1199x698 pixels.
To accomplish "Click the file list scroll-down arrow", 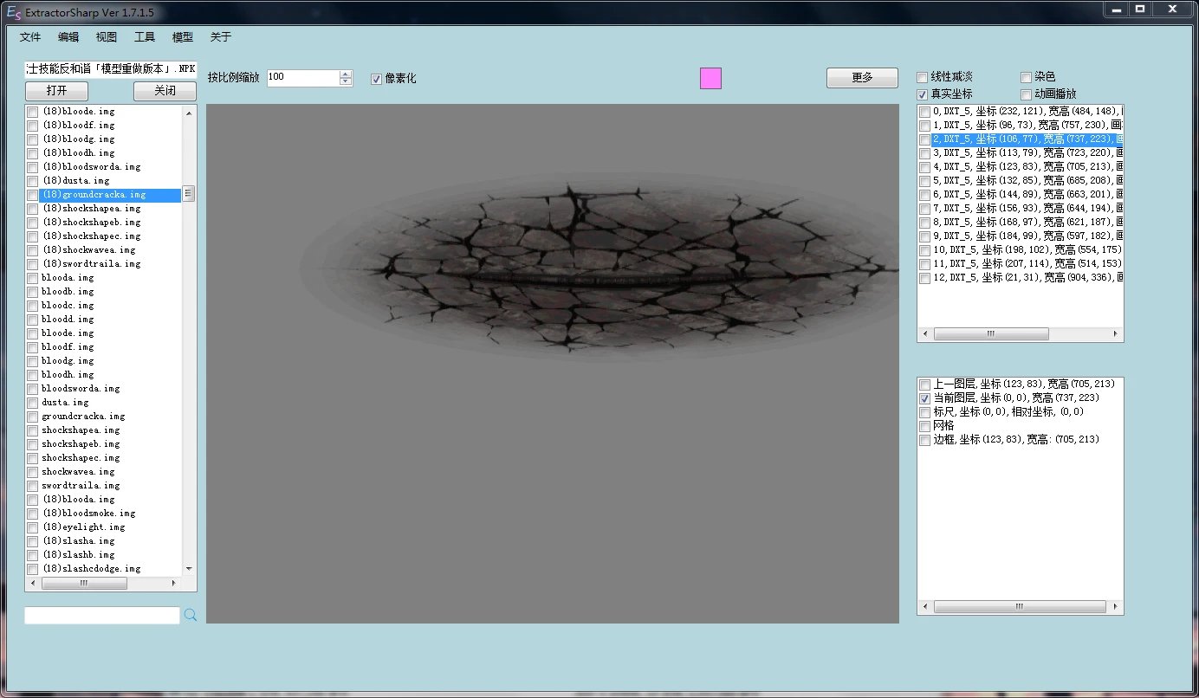I will coord(190,569).
